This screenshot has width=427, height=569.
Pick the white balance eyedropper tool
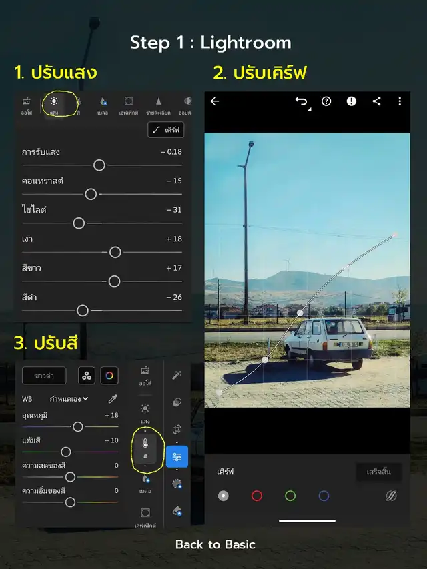pyautogui.click(x=113, y=399)
